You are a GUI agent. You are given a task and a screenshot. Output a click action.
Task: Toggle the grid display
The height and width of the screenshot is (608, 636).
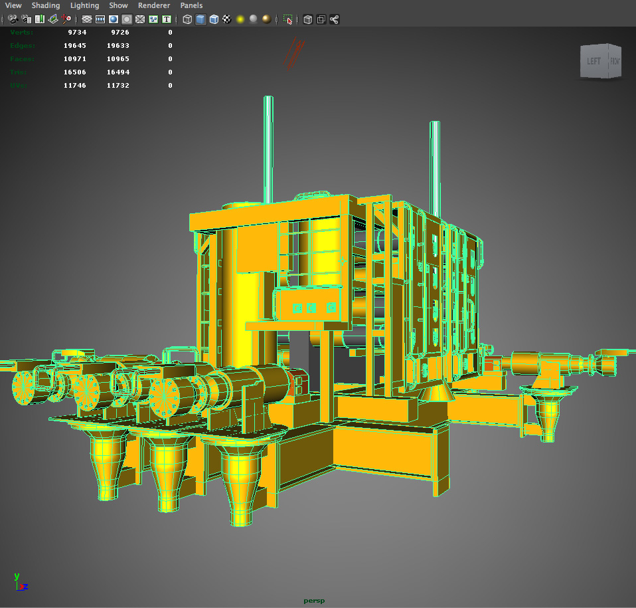pos(86,19)
